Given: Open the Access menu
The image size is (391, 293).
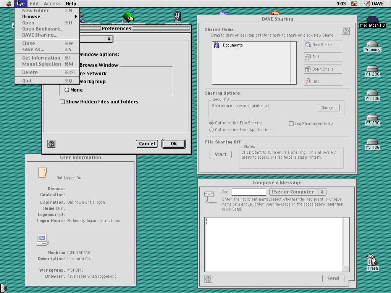Looking at the screenshot, I should click(x=52, y=4).
